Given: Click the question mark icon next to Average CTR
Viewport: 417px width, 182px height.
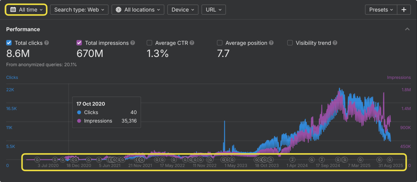Looking at the screenshot, I should point(192,43).
